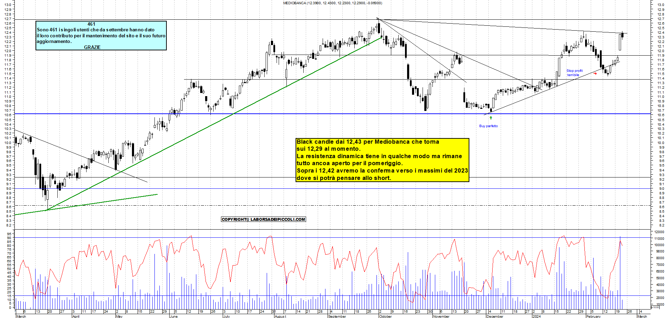The width and height of the screenshot is (665, 318).
Task: Click the "12000" volume scale value
Action: point(659,232)
